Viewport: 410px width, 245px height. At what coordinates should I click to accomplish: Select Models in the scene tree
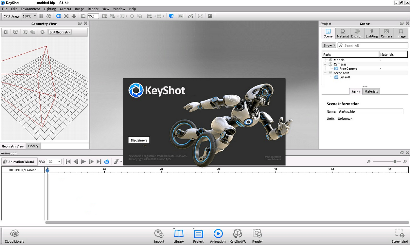point(339,60)
